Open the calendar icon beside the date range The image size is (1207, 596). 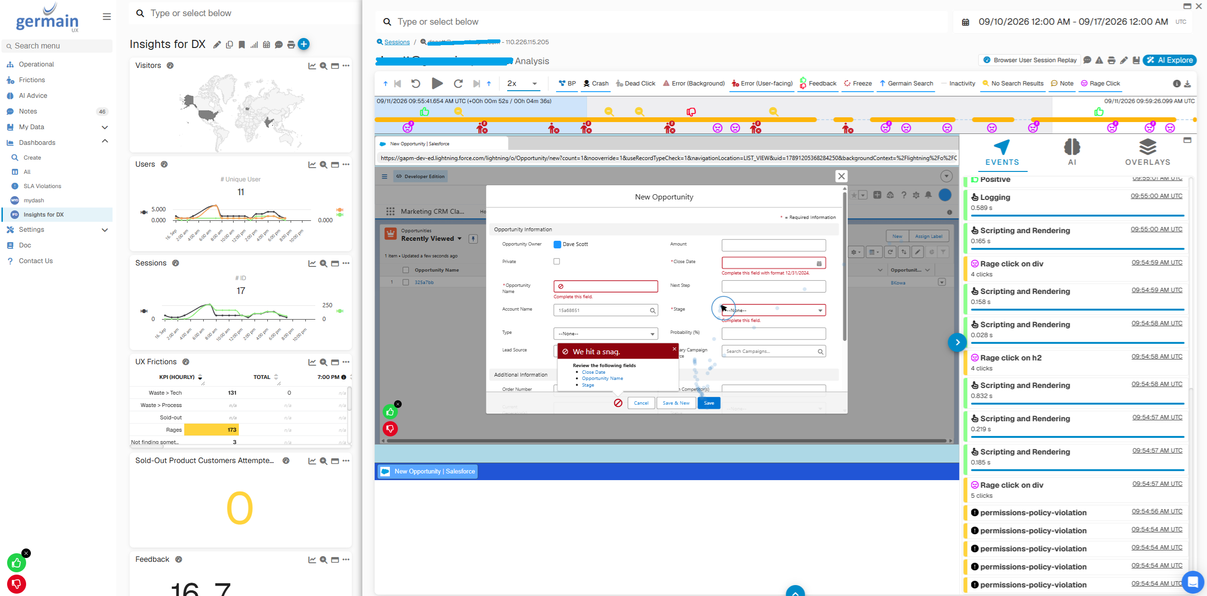[966, 22]
